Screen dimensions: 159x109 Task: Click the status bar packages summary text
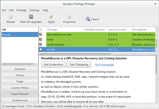(x=63, y=106)
